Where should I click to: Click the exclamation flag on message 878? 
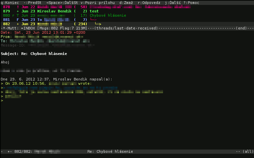point(18,7)
